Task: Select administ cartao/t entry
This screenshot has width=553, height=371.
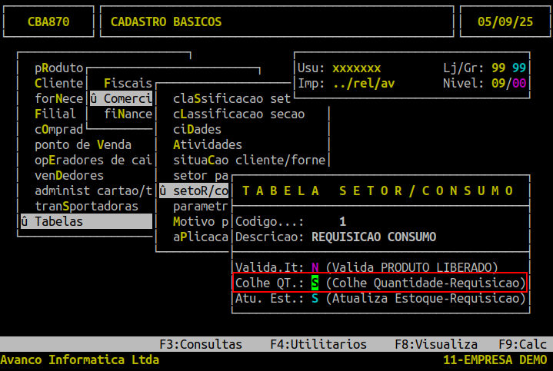Action: [x=93, y=191]
